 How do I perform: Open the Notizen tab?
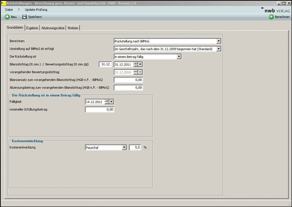pyautogui.click(x=73, y=28)
